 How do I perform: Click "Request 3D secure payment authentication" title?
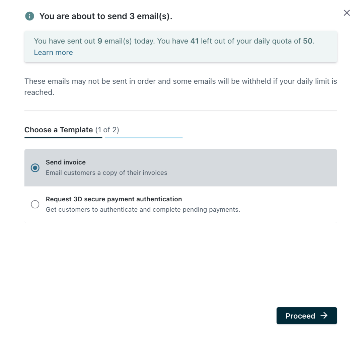click(x=114, y=199)
